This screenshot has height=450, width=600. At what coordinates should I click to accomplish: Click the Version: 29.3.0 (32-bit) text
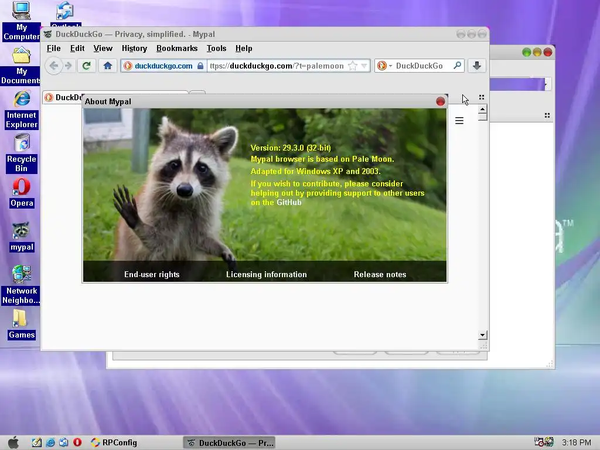point(291,148)
